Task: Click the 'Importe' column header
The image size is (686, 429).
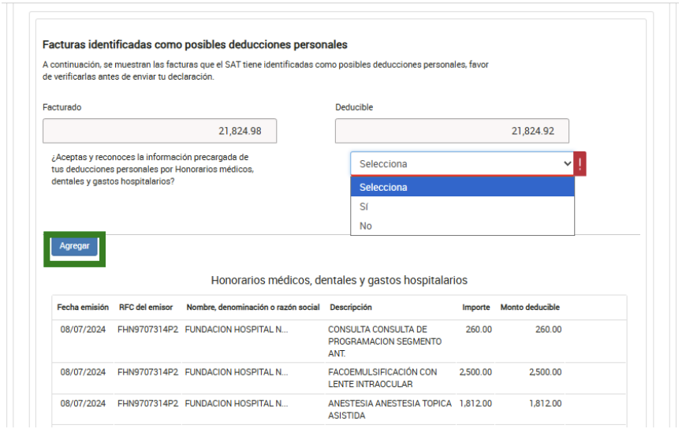Action: [475, 308]
